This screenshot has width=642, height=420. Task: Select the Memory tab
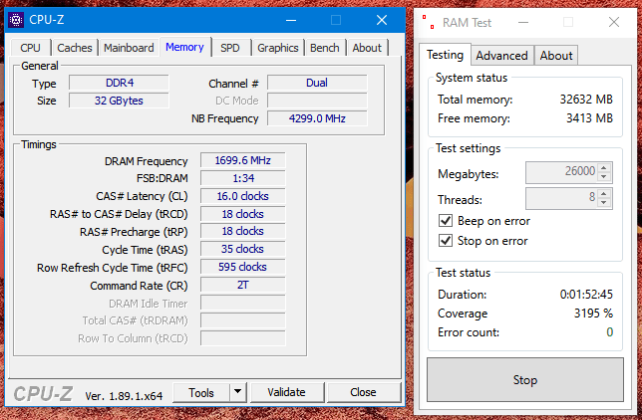click(x=184, y=47)
